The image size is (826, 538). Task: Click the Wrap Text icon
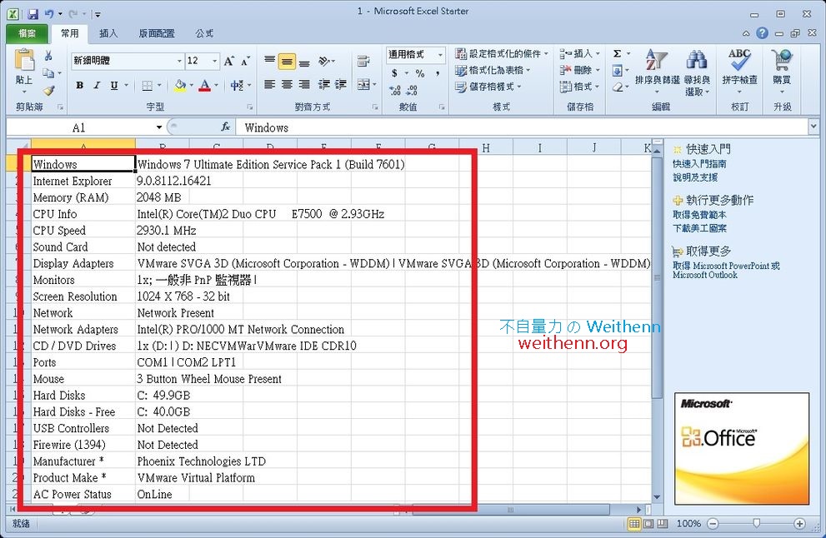tap(363, 61)
